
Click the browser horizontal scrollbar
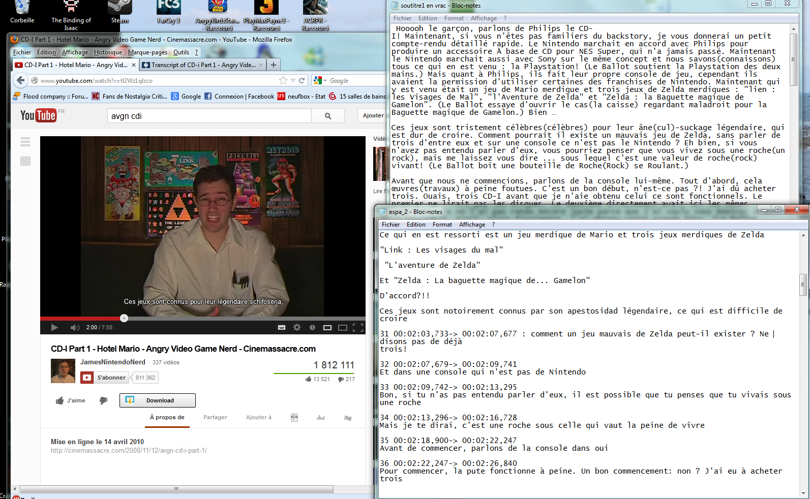[x=176, y=489]
